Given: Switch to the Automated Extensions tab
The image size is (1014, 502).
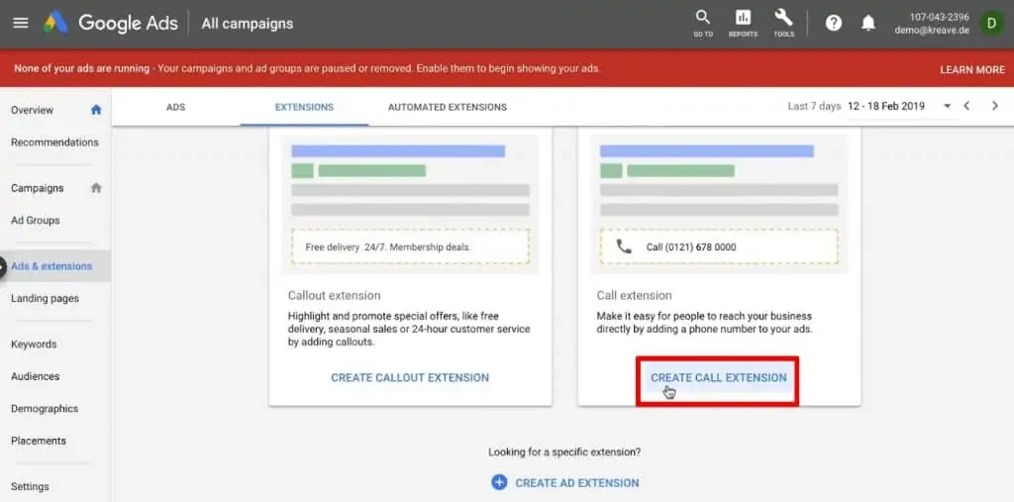Looking at the screenshot, I should coord(448,107).
